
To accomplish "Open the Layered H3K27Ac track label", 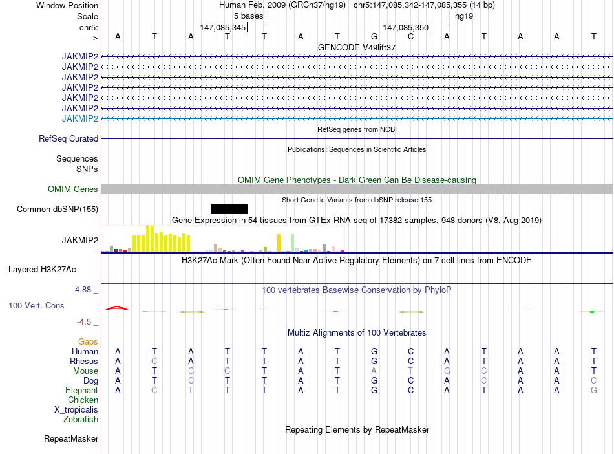I will click(x=42, y=270).
